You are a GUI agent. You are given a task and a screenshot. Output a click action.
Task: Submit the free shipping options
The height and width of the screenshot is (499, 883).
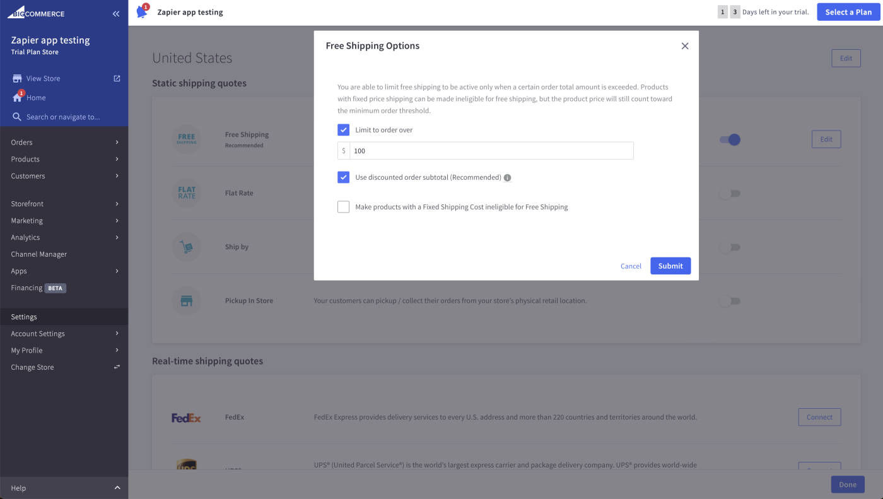(x=670, y=266)
